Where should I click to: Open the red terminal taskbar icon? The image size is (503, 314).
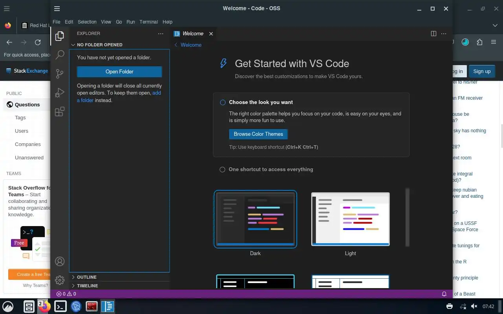[x=92, y=307]
